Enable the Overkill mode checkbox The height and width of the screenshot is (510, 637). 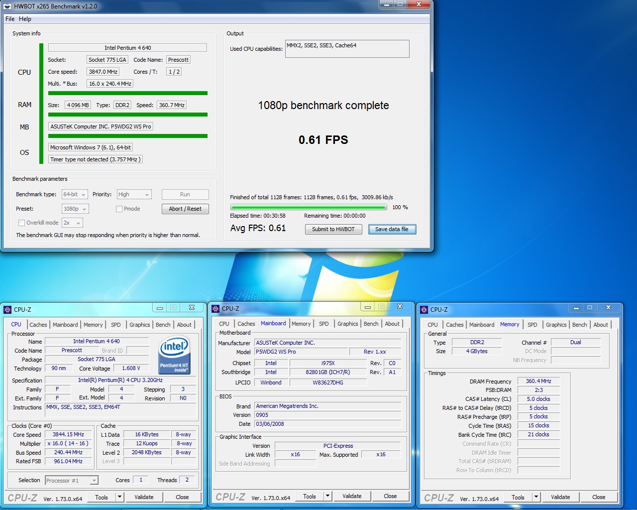(x=21, y=223)
